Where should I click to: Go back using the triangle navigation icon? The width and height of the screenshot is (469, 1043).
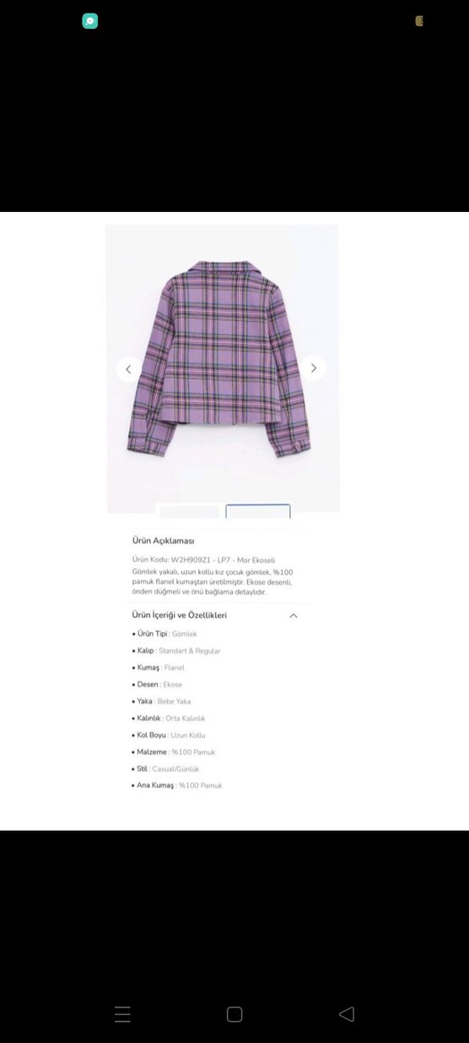pos(346,1014)
